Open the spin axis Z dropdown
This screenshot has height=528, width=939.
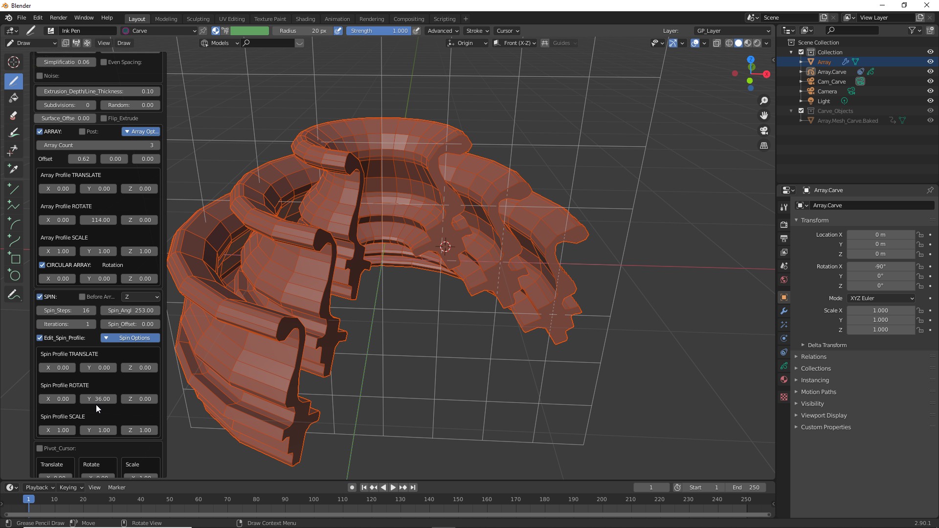click(x=141, y=297)
